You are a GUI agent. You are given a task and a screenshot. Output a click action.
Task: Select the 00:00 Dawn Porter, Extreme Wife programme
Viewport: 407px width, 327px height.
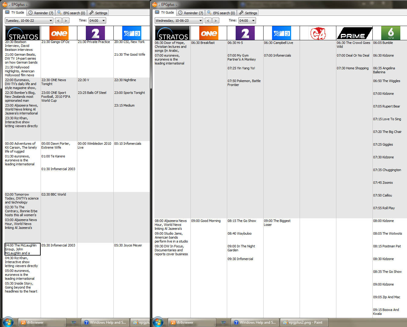click(56, 146)
